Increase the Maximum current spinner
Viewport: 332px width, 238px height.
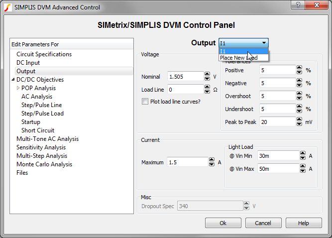[x=212, y=160]
